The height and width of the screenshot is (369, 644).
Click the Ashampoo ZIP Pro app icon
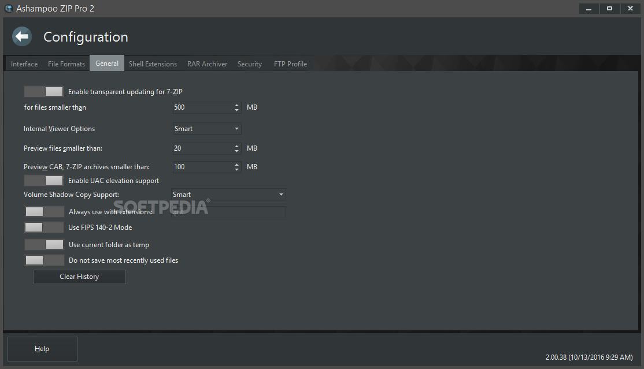pyautogui.click(x=8, y=9)
